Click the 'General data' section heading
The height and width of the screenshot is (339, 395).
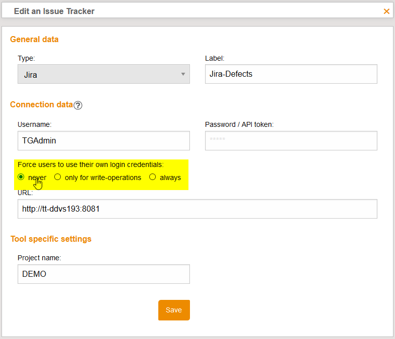coord(34,39)
